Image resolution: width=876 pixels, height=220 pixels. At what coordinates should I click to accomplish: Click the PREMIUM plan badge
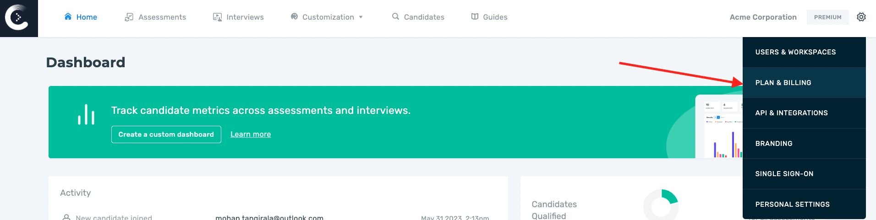tap(827, 17)
